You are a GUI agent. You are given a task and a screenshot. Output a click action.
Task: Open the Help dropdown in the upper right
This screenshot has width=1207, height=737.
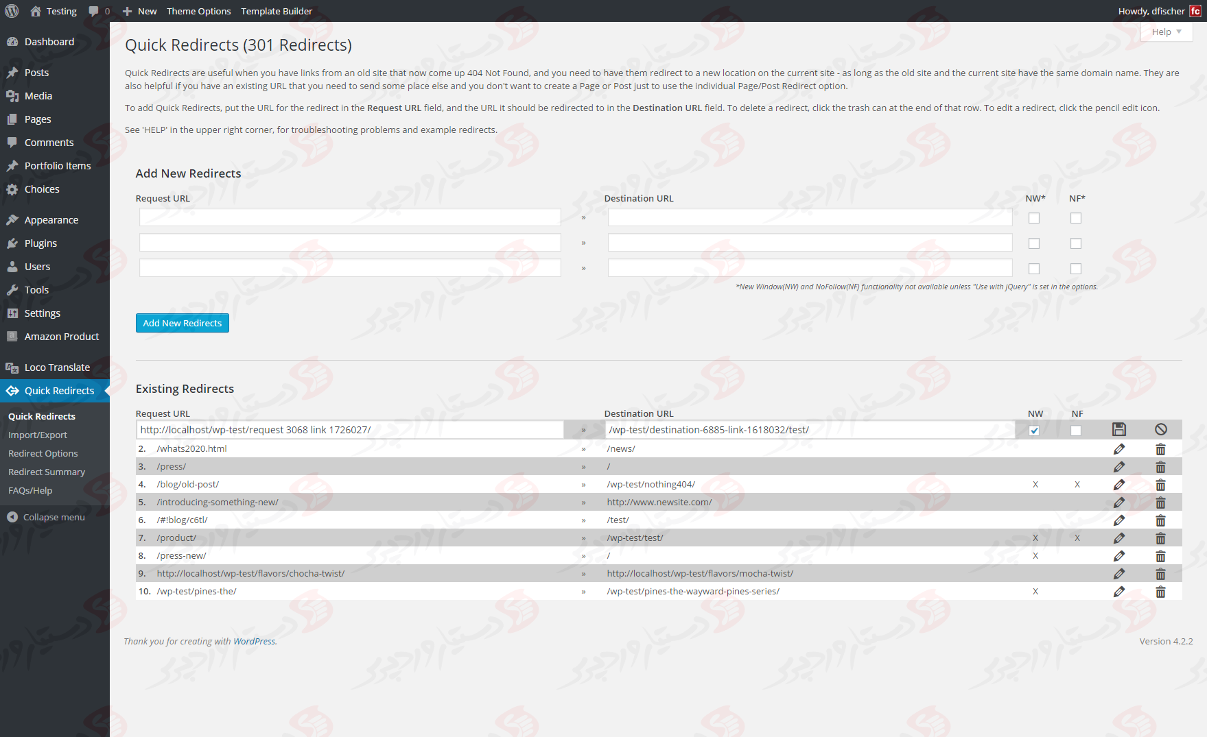click(x=1165, y=32)
